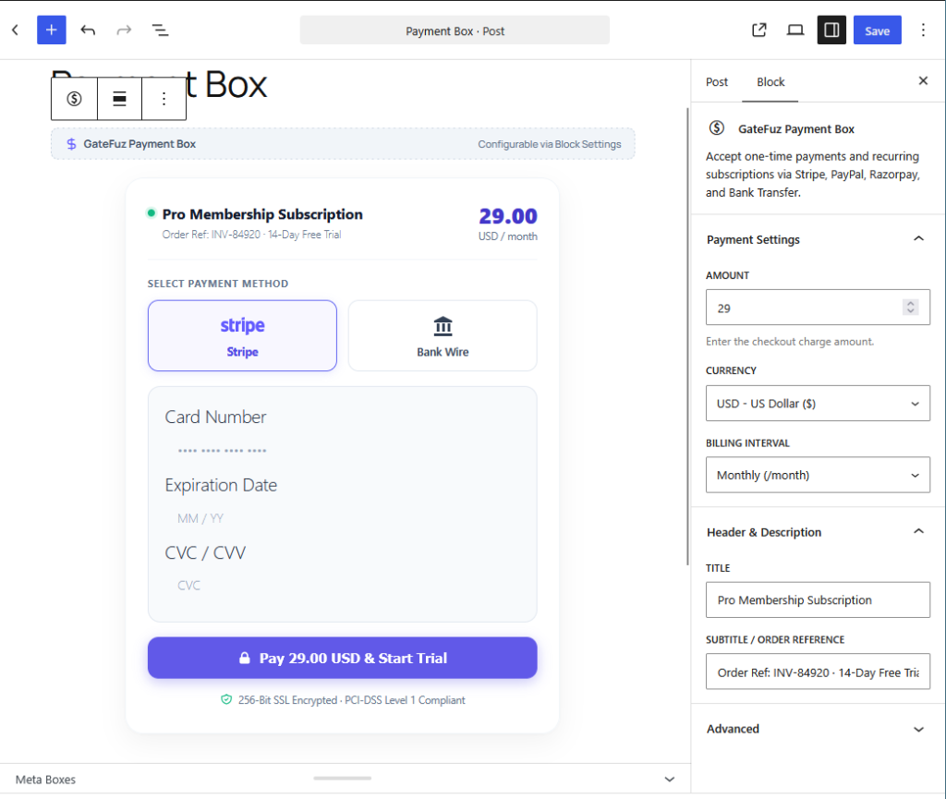Open the editor options menu
Image resolution: width=946 pixels, height=799 pixels.
[923, 30]
